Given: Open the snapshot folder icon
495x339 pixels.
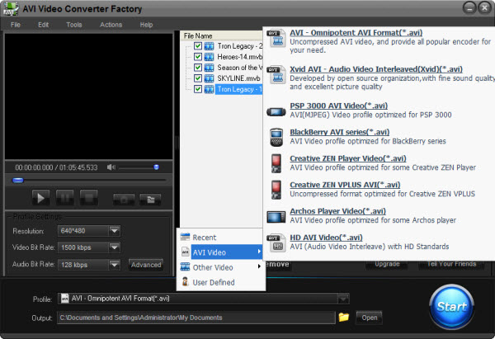Looking at the screenshot, I should tap(150, 199).
